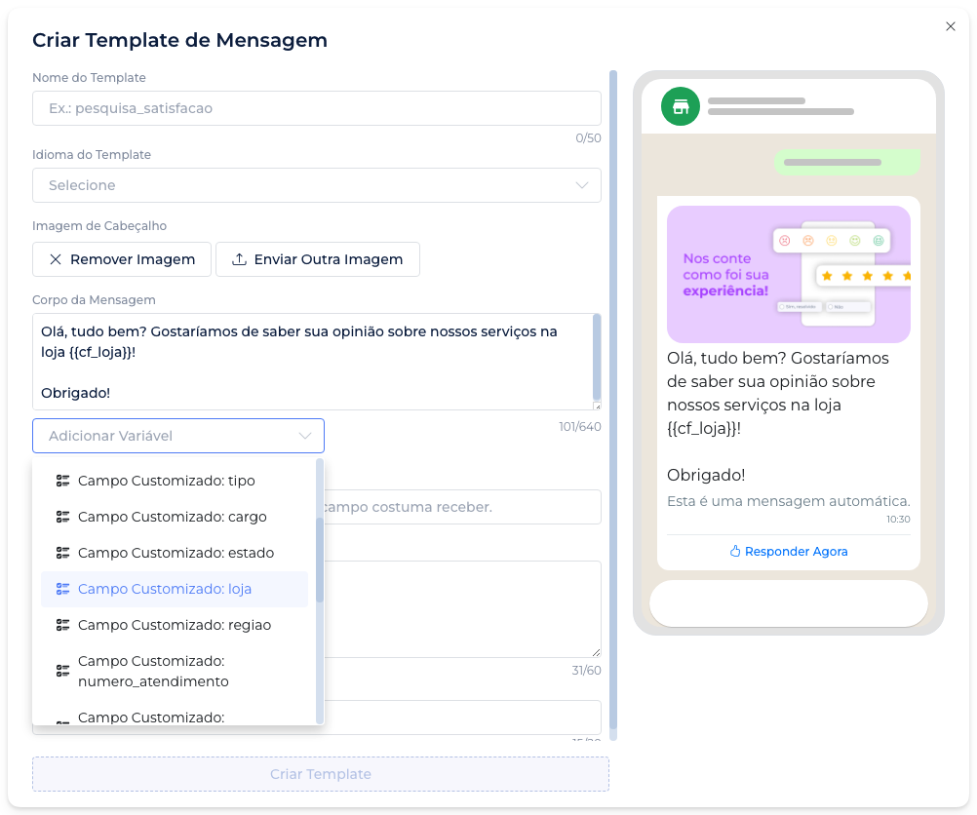
Task: Click the header image thumbnail in preview
Action: (x=788, y=274)
